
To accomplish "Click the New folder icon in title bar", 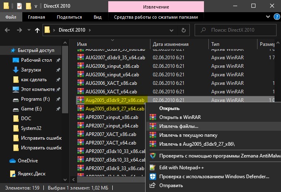I will [x=28, y=6].
